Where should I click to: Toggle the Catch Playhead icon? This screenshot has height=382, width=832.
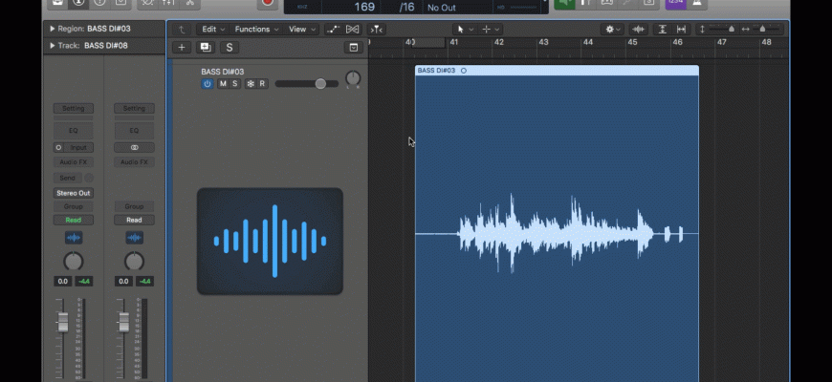tap(378, 30)
